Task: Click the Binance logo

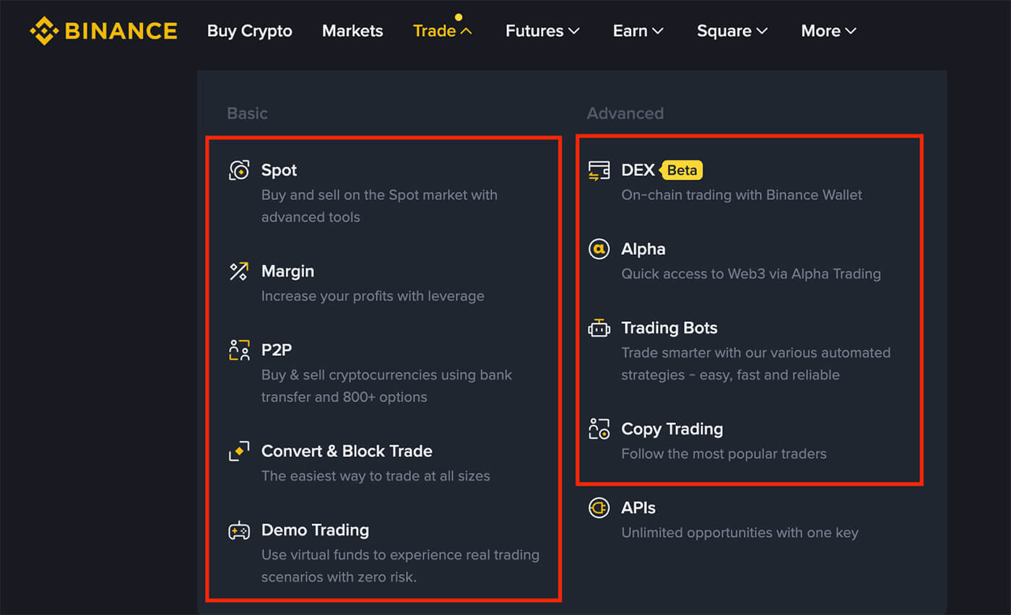Action: pyautogui.click(x=103, y=30)
